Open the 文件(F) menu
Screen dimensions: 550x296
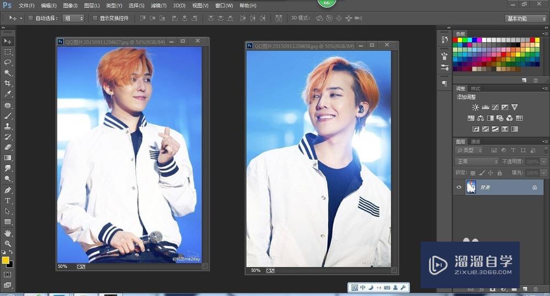pyautogui.click(x=26, y=5)
